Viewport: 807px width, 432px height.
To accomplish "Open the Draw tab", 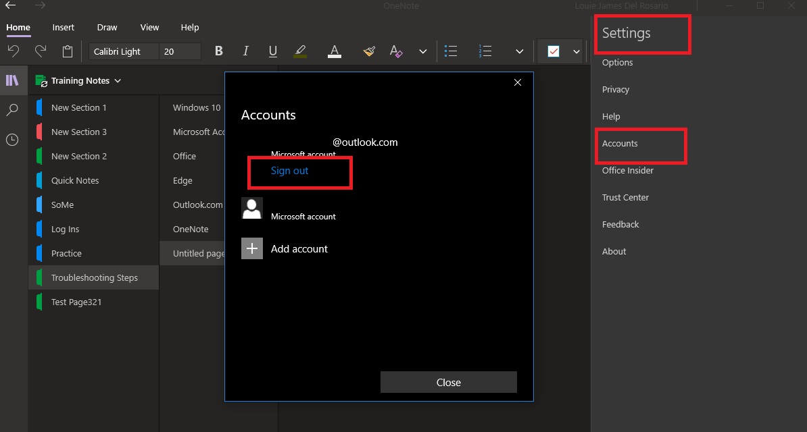I will pyautogui.click(x=107, y=27).
